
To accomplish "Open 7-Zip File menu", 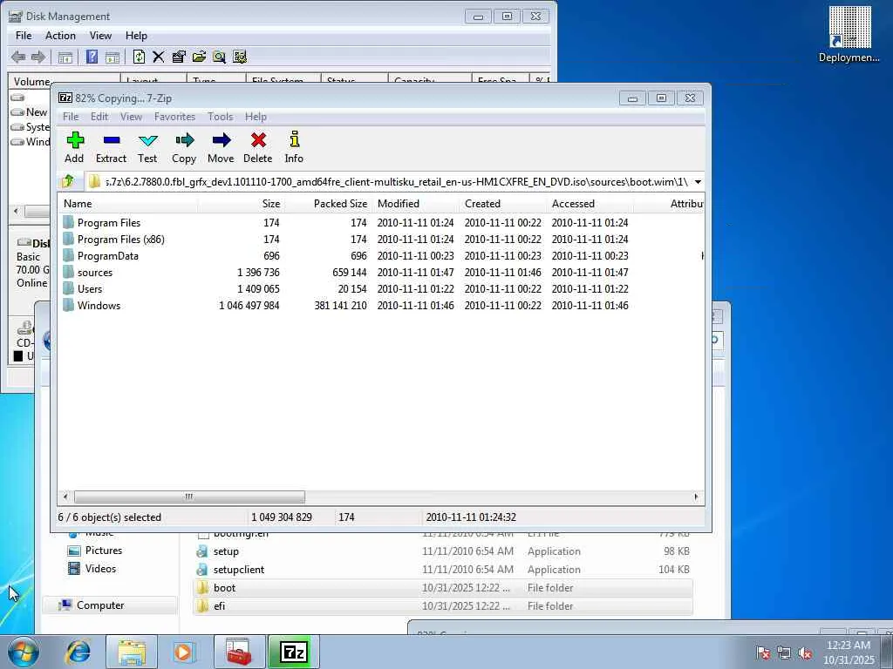I will (x=71, y=116).
